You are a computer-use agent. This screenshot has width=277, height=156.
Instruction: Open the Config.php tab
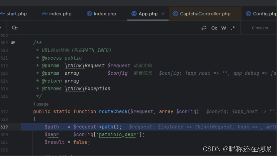261,14
